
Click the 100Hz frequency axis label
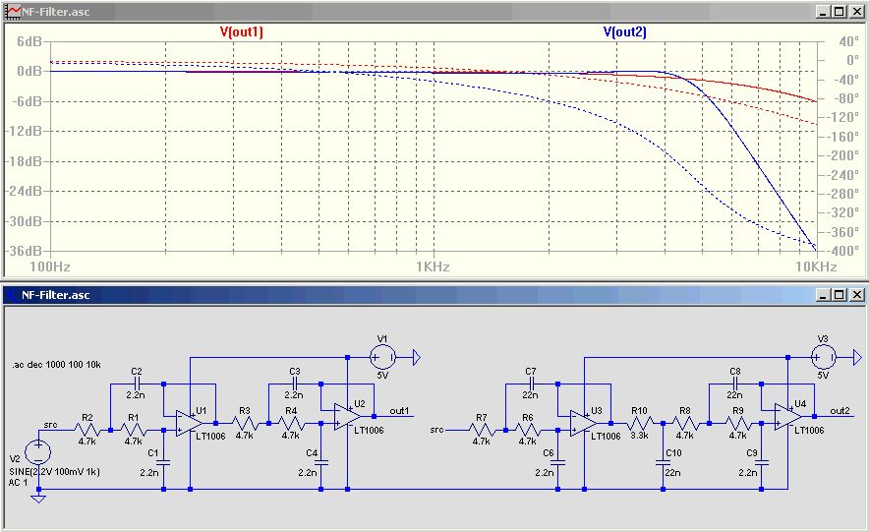(50, 266)
